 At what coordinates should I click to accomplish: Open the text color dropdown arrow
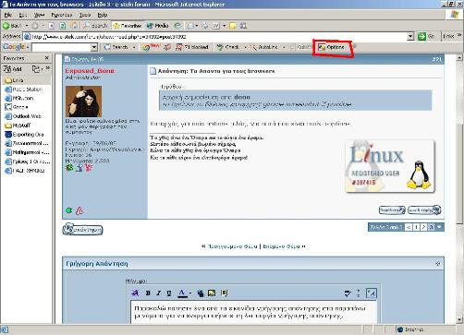point(190,293)
